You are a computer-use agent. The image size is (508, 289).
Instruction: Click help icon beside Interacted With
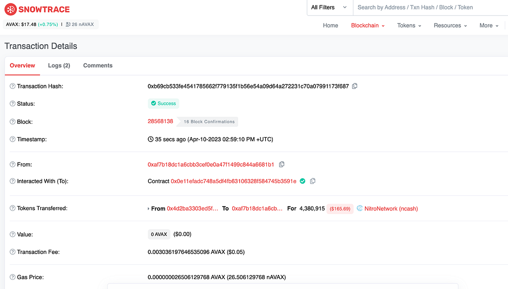[12, 181]
